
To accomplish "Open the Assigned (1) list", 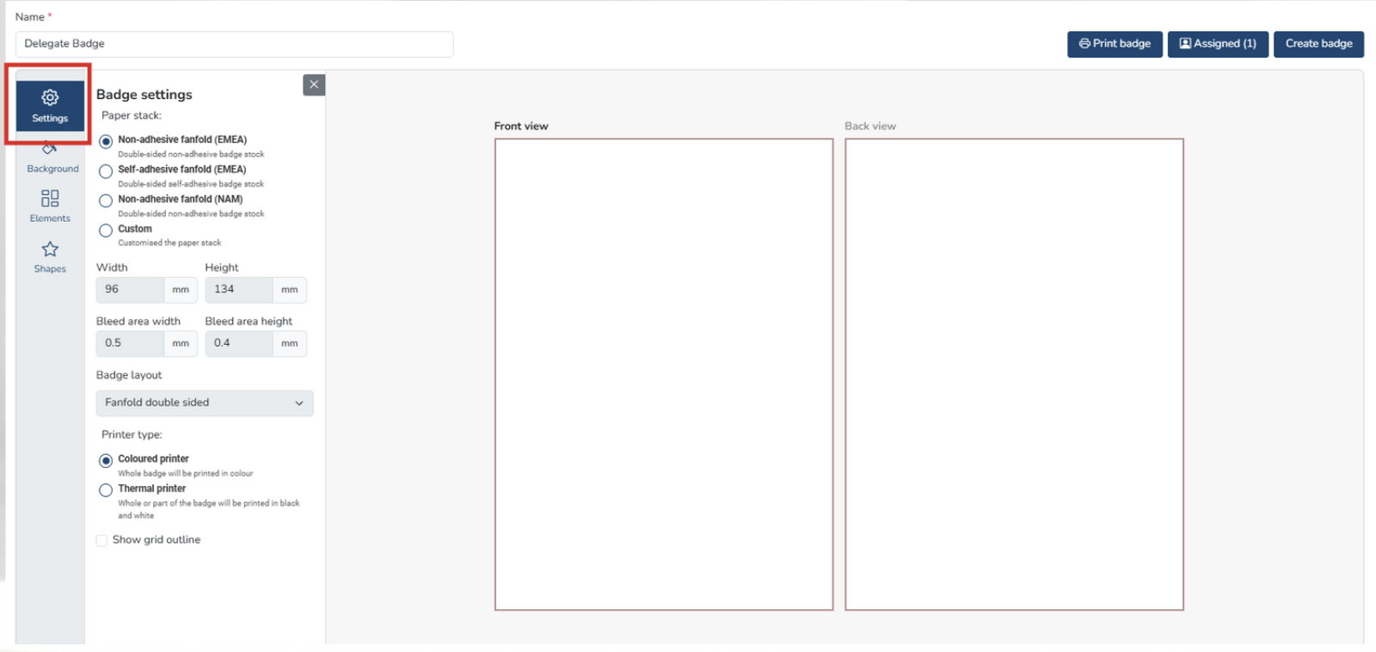I will click(x=1217, y=44).
